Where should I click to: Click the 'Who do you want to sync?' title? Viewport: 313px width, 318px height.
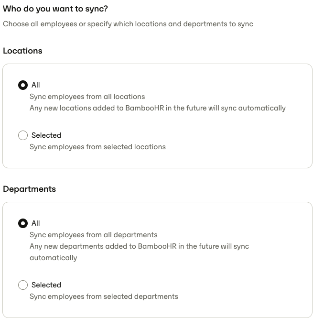(55, 9)
